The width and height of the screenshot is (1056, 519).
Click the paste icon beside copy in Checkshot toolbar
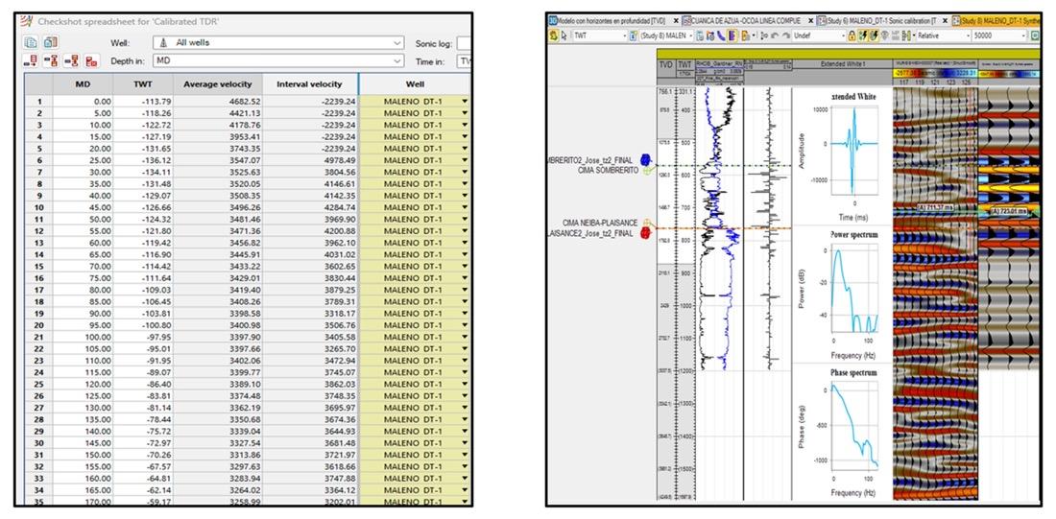click(x=51, y=42)
